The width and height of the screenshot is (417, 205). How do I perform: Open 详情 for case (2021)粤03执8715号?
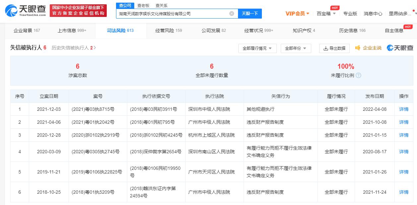[x=404, y=109]
